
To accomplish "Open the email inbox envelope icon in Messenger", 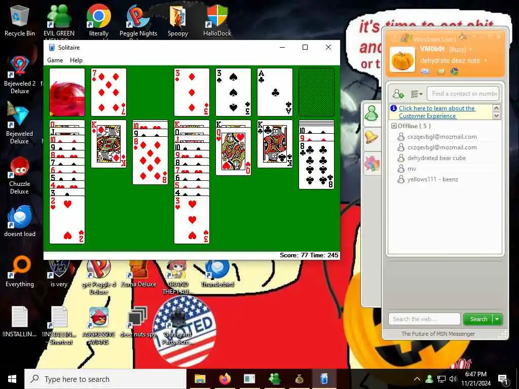I will [425, 71].
